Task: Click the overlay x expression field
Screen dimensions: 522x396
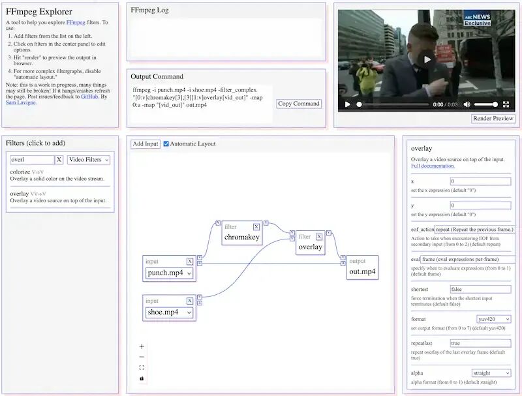Action: click(x=480, y=181)
